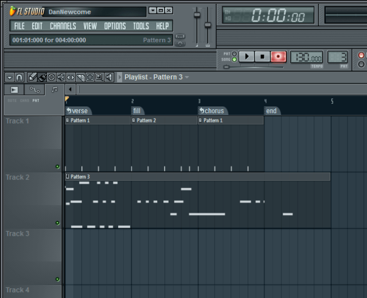Toggle Track 1 mute LED
Viewport: 367px width, 298px height.
pyautogui.click(x=57, y=166)
